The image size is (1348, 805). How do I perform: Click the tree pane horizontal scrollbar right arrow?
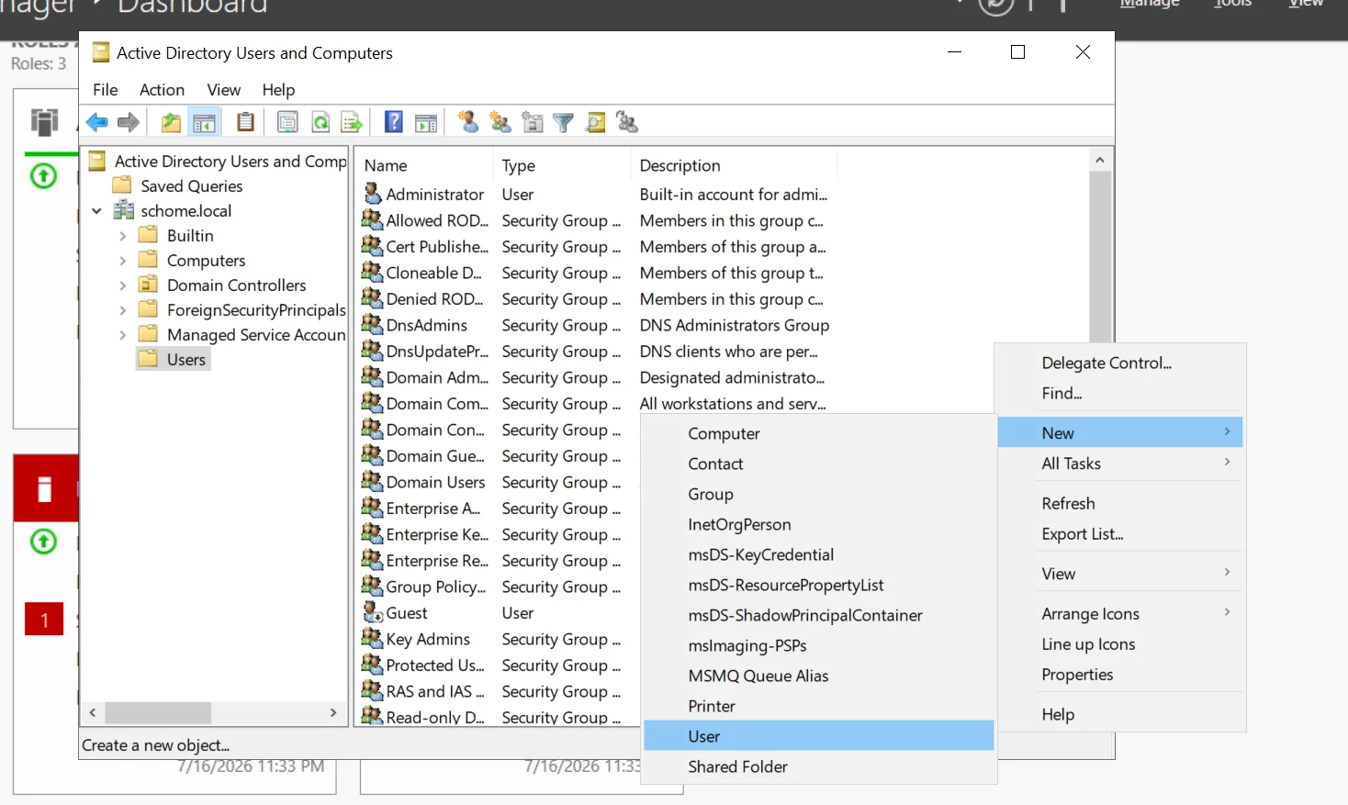[333, 712]
